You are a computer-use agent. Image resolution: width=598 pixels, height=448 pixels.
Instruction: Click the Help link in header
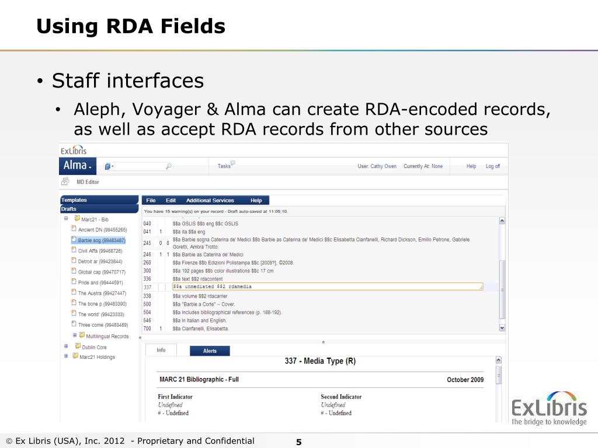(x=471, y=166)
